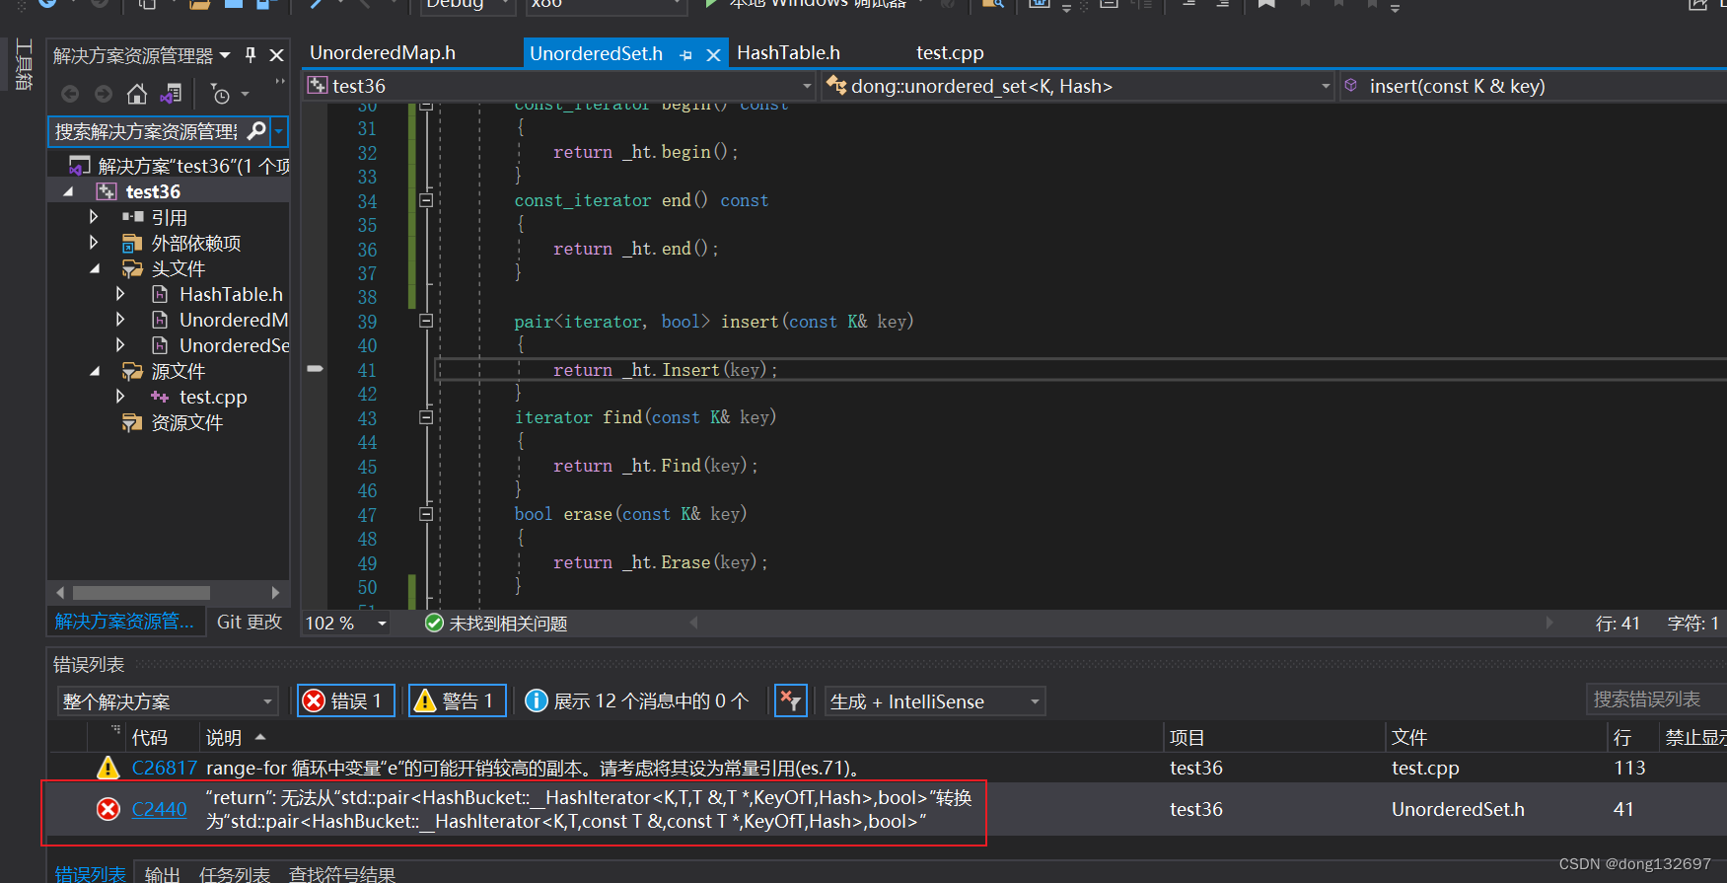
Task: Pin the Solution Explorer panel
Action: pyautogui.click(x=251, y=55)
